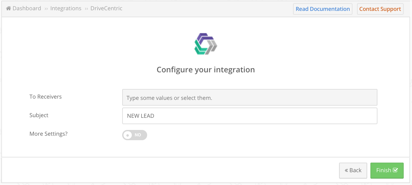Image resolution: width=412 pixels, height=185 pixels.
Task: Finish the integration setup
Action: (387, 170)
